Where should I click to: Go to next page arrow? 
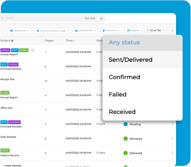pyautogui.click(x=172, y=30)
